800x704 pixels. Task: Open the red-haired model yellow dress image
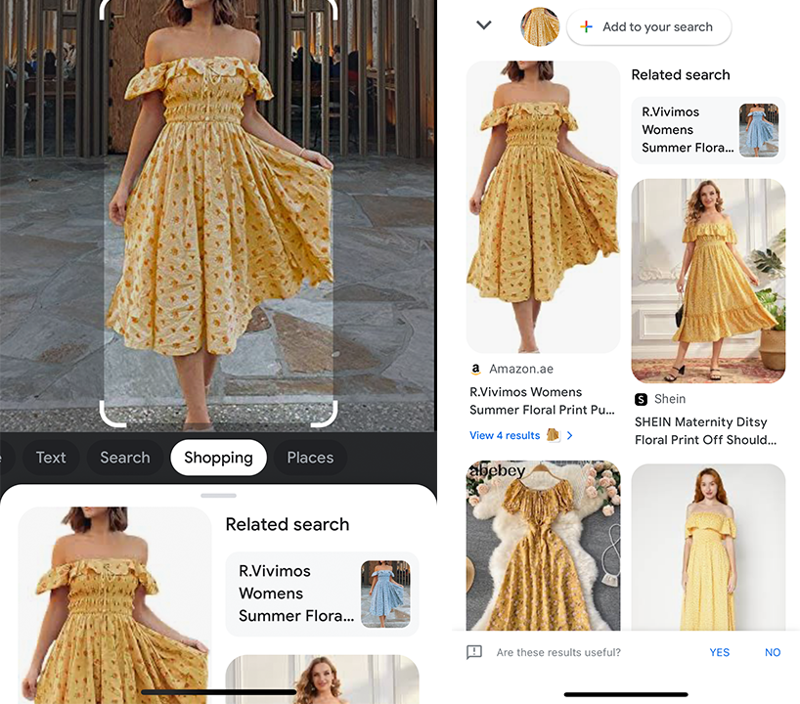(x=708, y=547)
